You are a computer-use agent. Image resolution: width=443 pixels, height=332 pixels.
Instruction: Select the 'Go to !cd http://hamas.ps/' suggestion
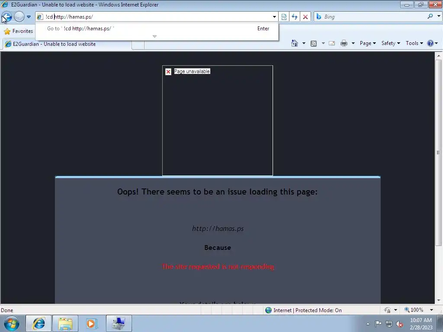point(157,29)
